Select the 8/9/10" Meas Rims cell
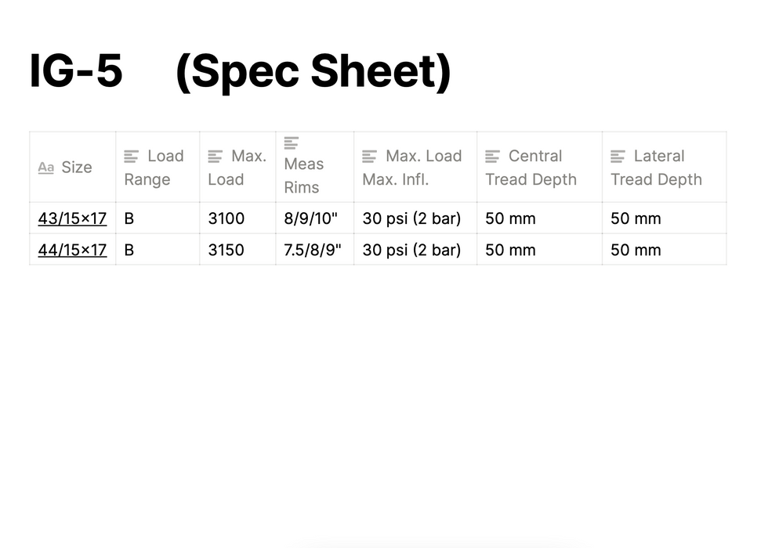This screenshot has width=779, height=548. [x=313, y=218]
